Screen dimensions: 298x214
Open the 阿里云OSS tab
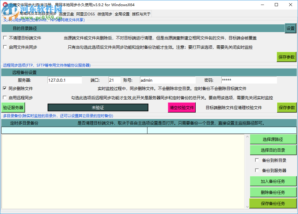coord(86,14)
